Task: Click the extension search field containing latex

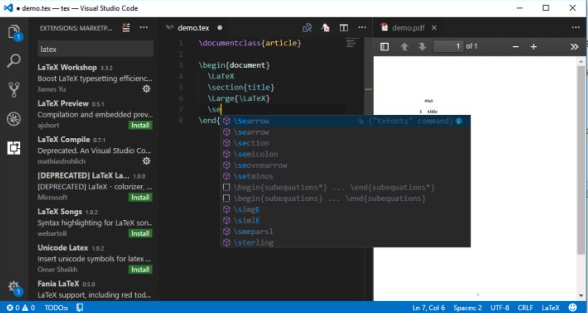Action: click(95, 49)
